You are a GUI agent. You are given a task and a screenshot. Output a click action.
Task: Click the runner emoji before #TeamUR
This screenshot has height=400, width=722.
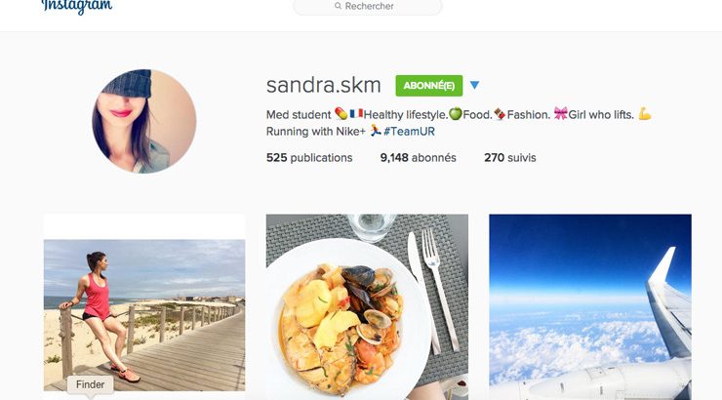pos(376,131)
